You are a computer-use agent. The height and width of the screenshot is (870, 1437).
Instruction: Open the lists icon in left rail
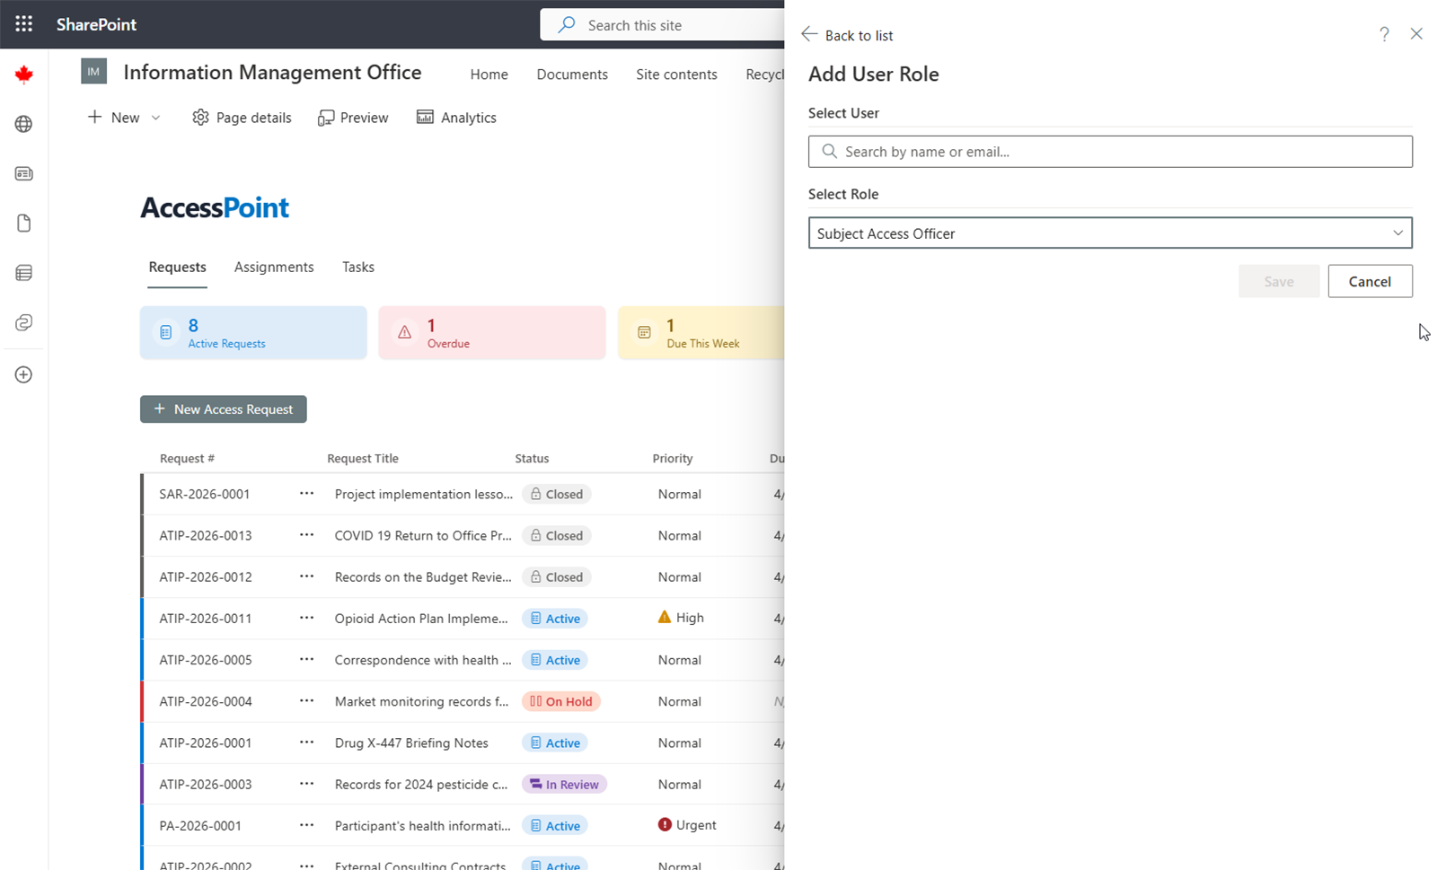click(x=24, y=273)
